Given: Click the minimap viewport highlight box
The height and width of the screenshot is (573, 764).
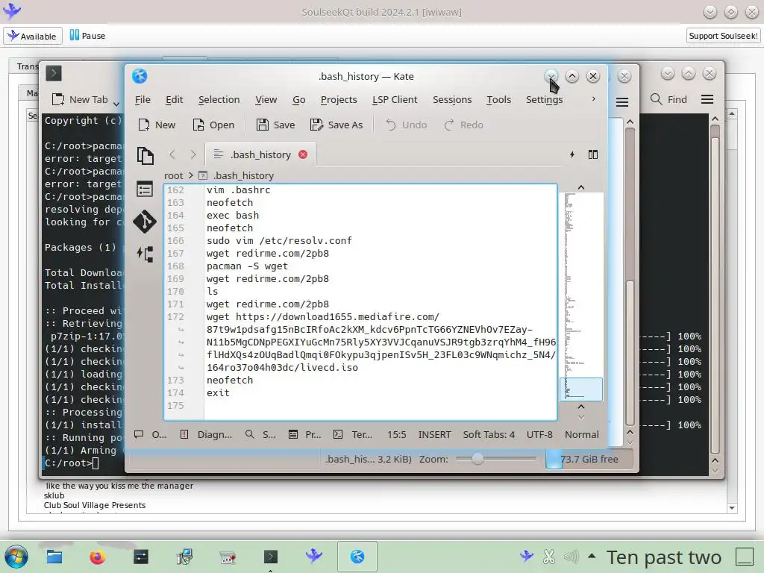Looking at the screenshot, I should (580, 389).
